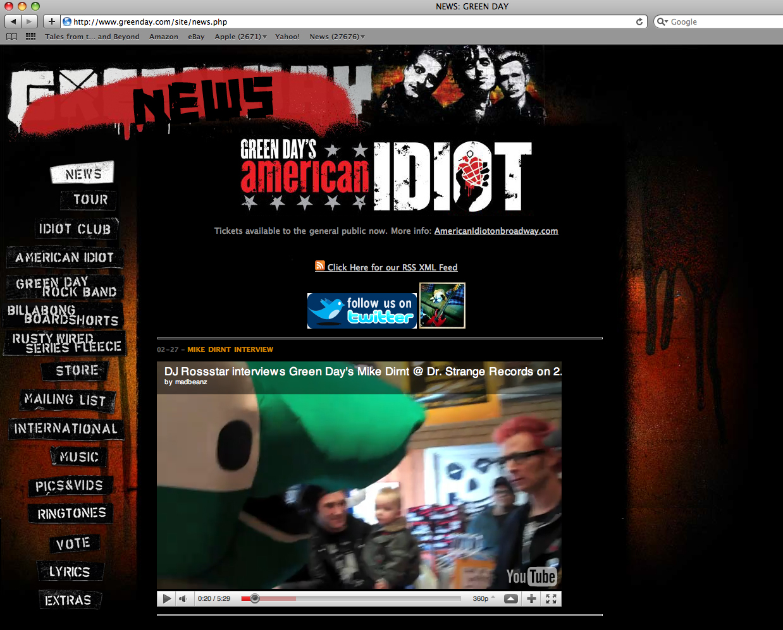Open the Amazon bookmark
Viewport: 783px width, 630px height.
[x=164, y=37]
